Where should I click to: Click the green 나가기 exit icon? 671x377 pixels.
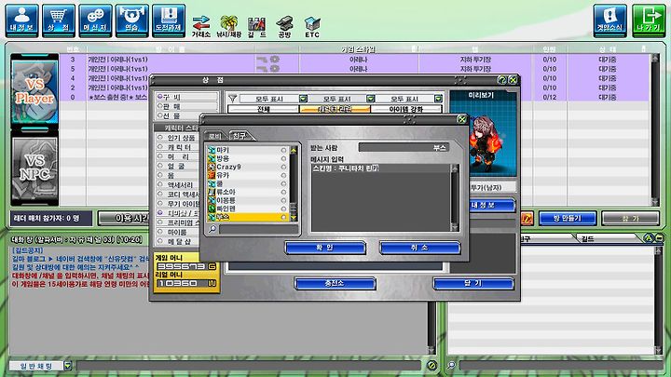point(649,20)
